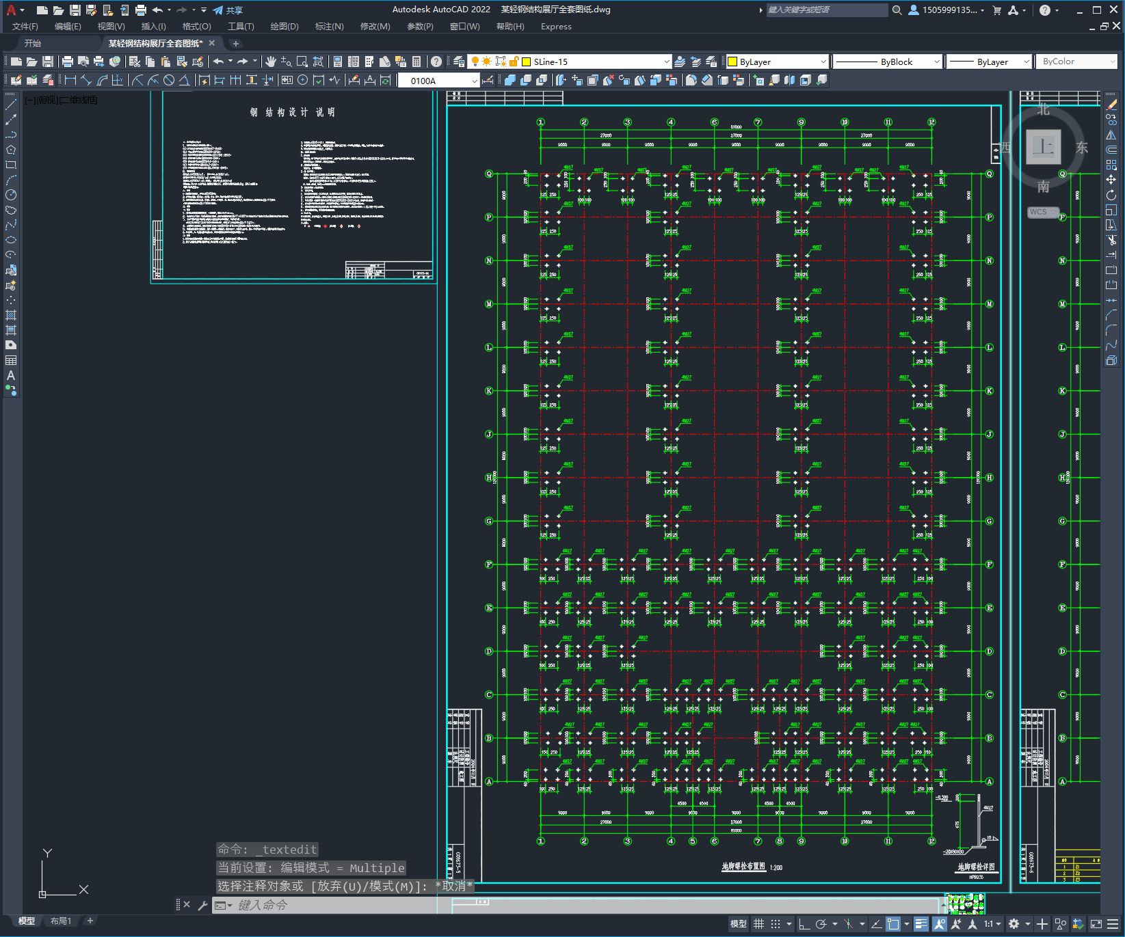
Task: Toggle Ortho mode in status bar
Action: click(804, 924)
